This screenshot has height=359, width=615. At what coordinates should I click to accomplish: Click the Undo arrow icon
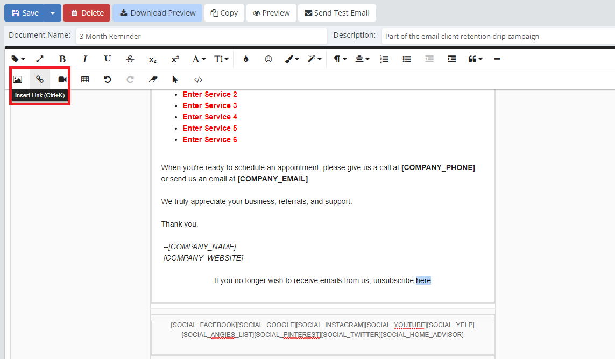click(108, 80)
